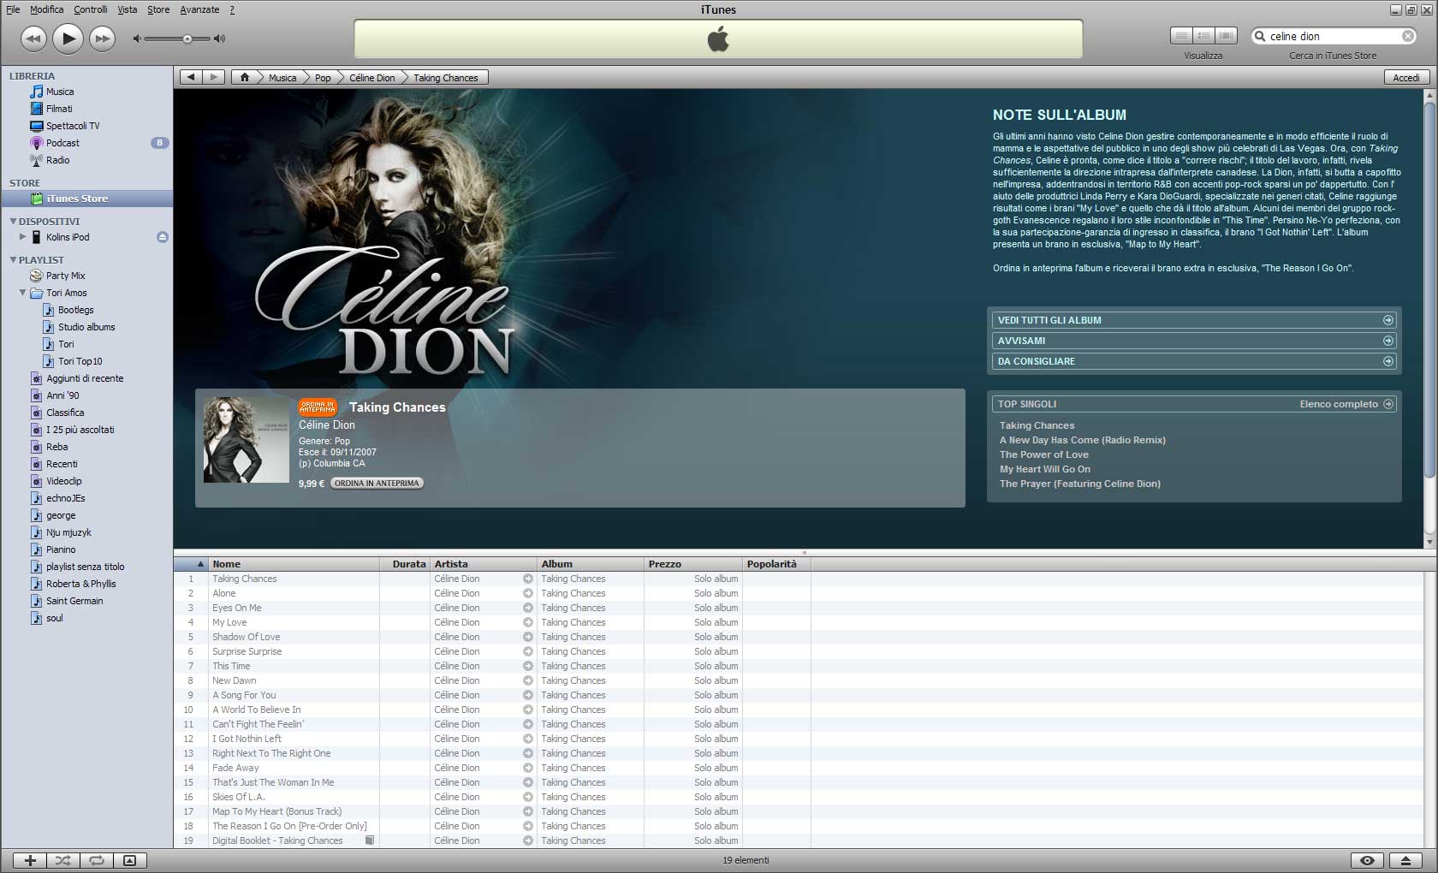Open the Aggiunti di recente smart playlist
This screenshot has width=1438, height=873.
click(x=85, y=378)
